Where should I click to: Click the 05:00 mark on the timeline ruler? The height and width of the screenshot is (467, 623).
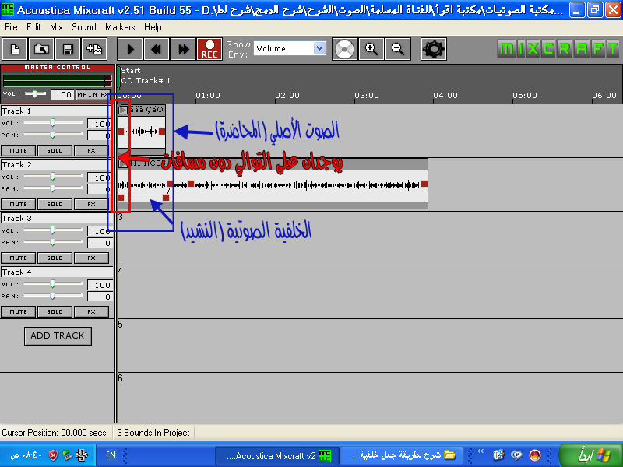tap(524, 95)
